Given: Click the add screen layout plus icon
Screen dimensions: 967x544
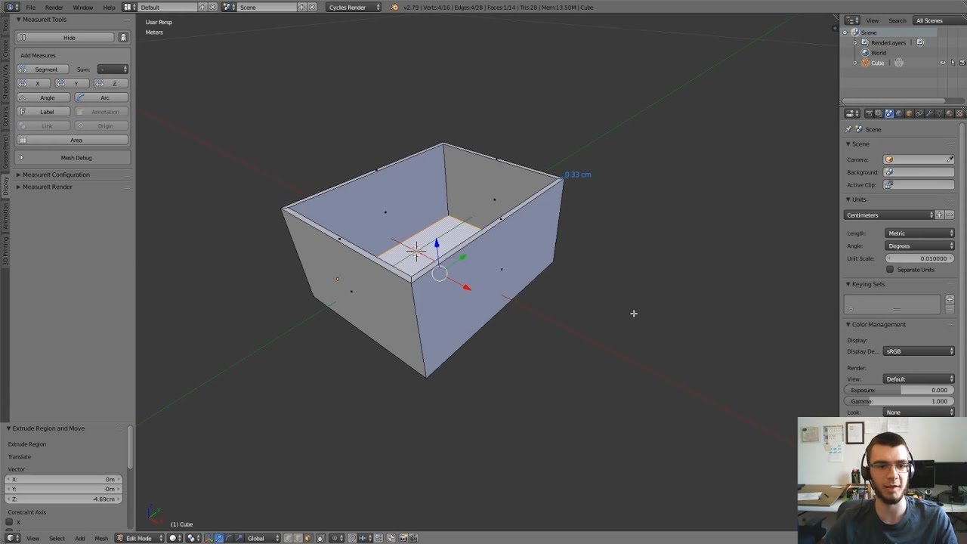Looking at the screenshot, I should (x=202, y=8).
